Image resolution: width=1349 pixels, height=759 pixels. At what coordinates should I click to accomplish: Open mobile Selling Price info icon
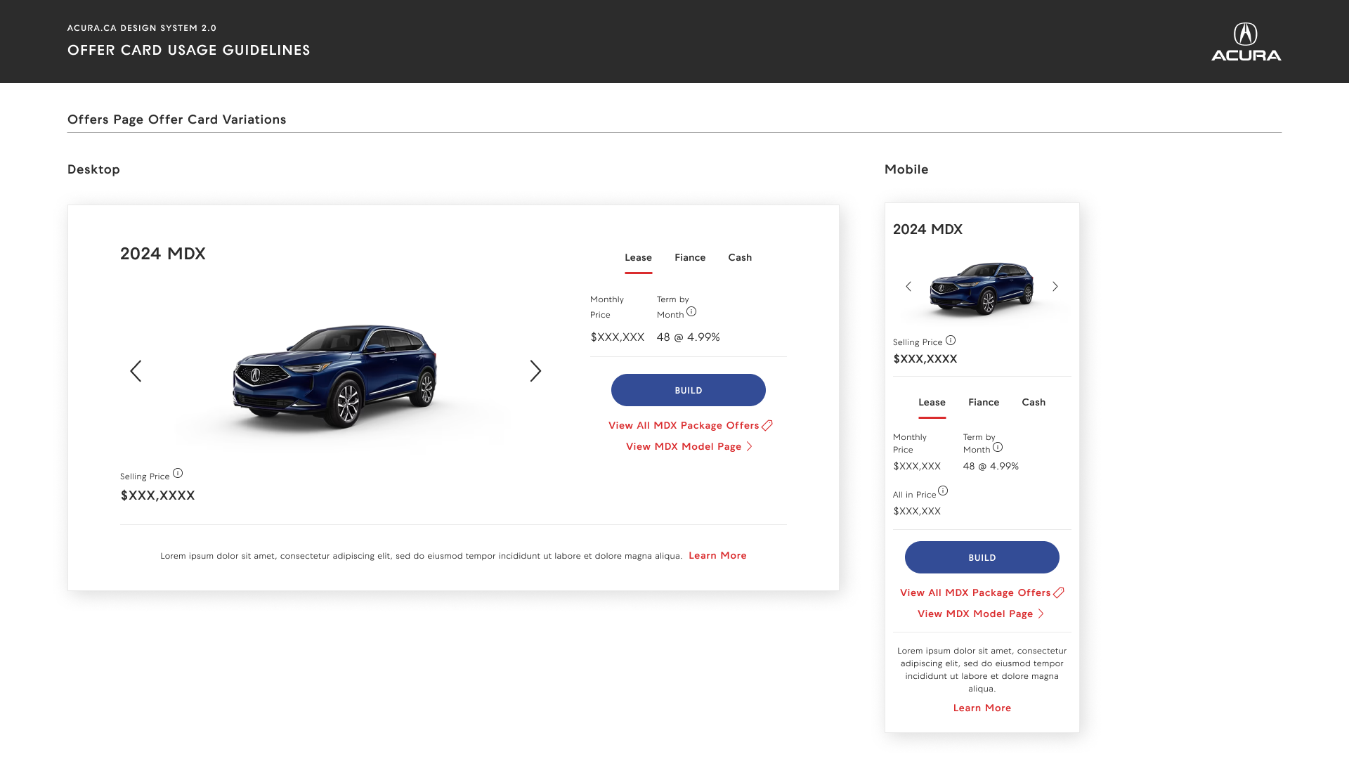[951, 340]
